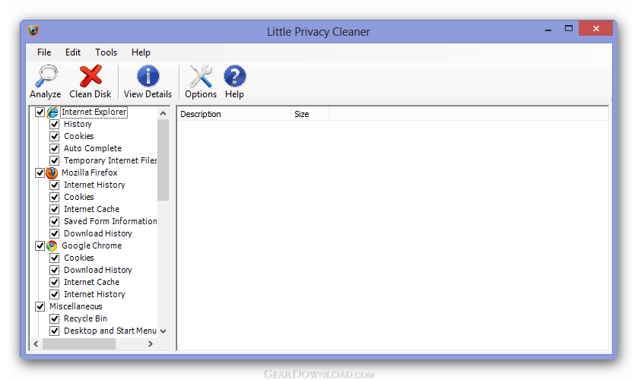This screenshot has width=638, height=380.
Task: Click the blue question mark Help icon
Action: [x=235, y=76]
